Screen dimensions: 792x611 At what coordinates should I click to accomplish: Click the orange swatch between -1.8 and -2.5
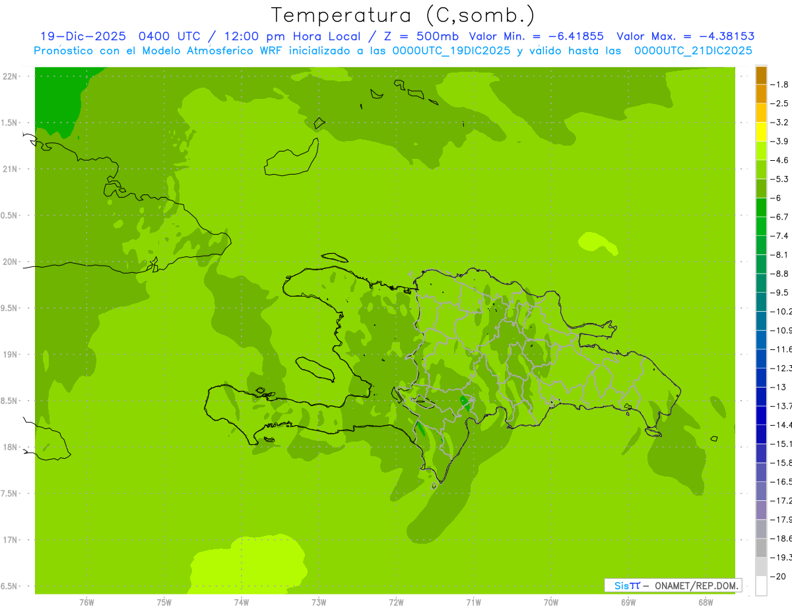coord(761,94)
